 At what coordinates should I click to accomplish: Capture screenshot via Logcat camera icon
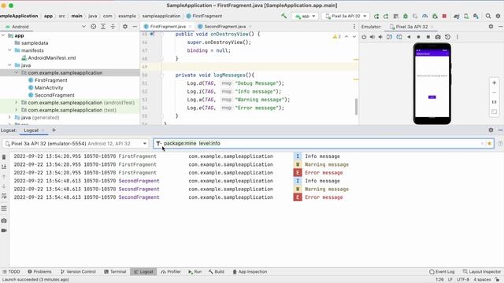point(4,221)
